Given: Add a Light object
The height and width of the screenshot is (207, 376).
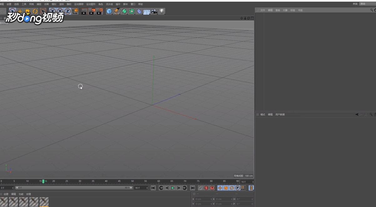Looking at the screenshot, I should pos(162,12).
